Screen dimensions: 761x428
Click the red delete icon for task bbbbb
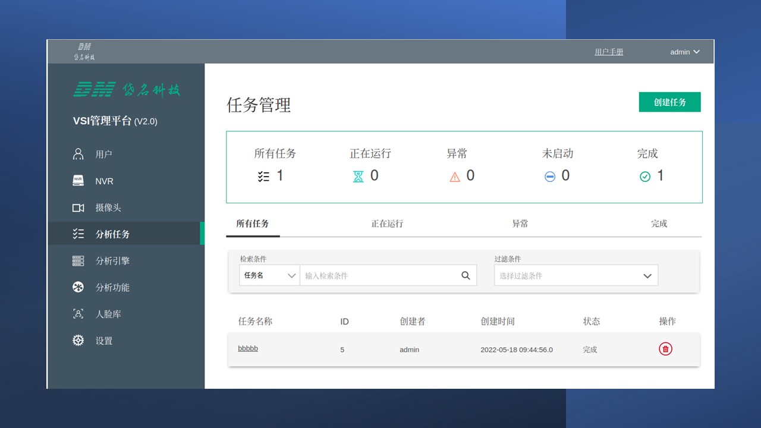[665, 349]
